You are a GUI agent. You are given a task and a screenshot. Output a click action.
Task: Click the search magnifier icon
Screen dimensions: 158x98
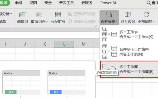tap(149, 3)
